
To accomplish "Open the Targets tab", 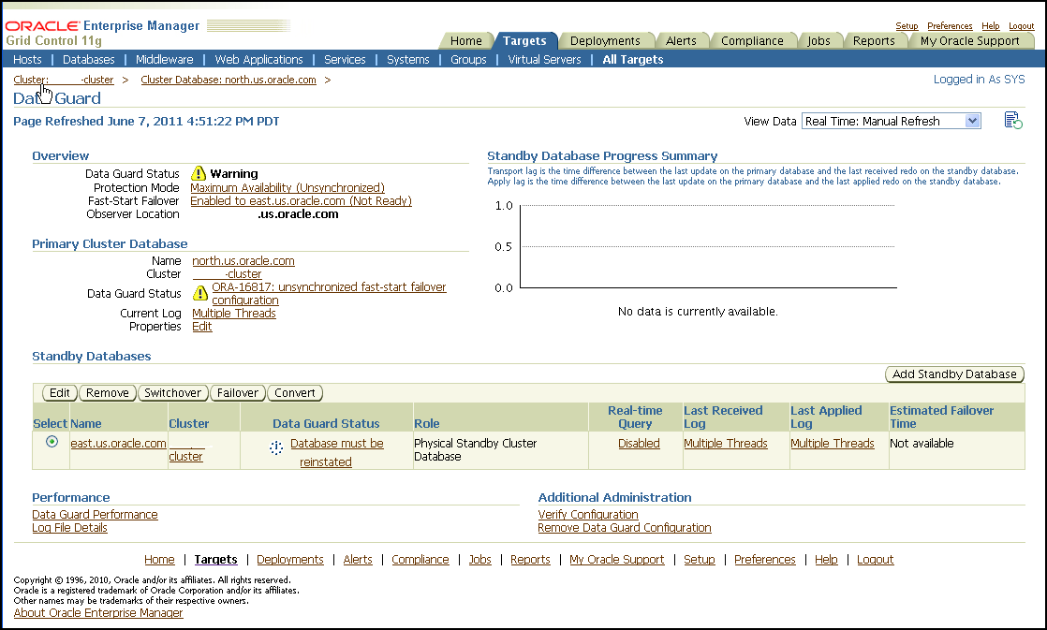I will coord(524,41).
